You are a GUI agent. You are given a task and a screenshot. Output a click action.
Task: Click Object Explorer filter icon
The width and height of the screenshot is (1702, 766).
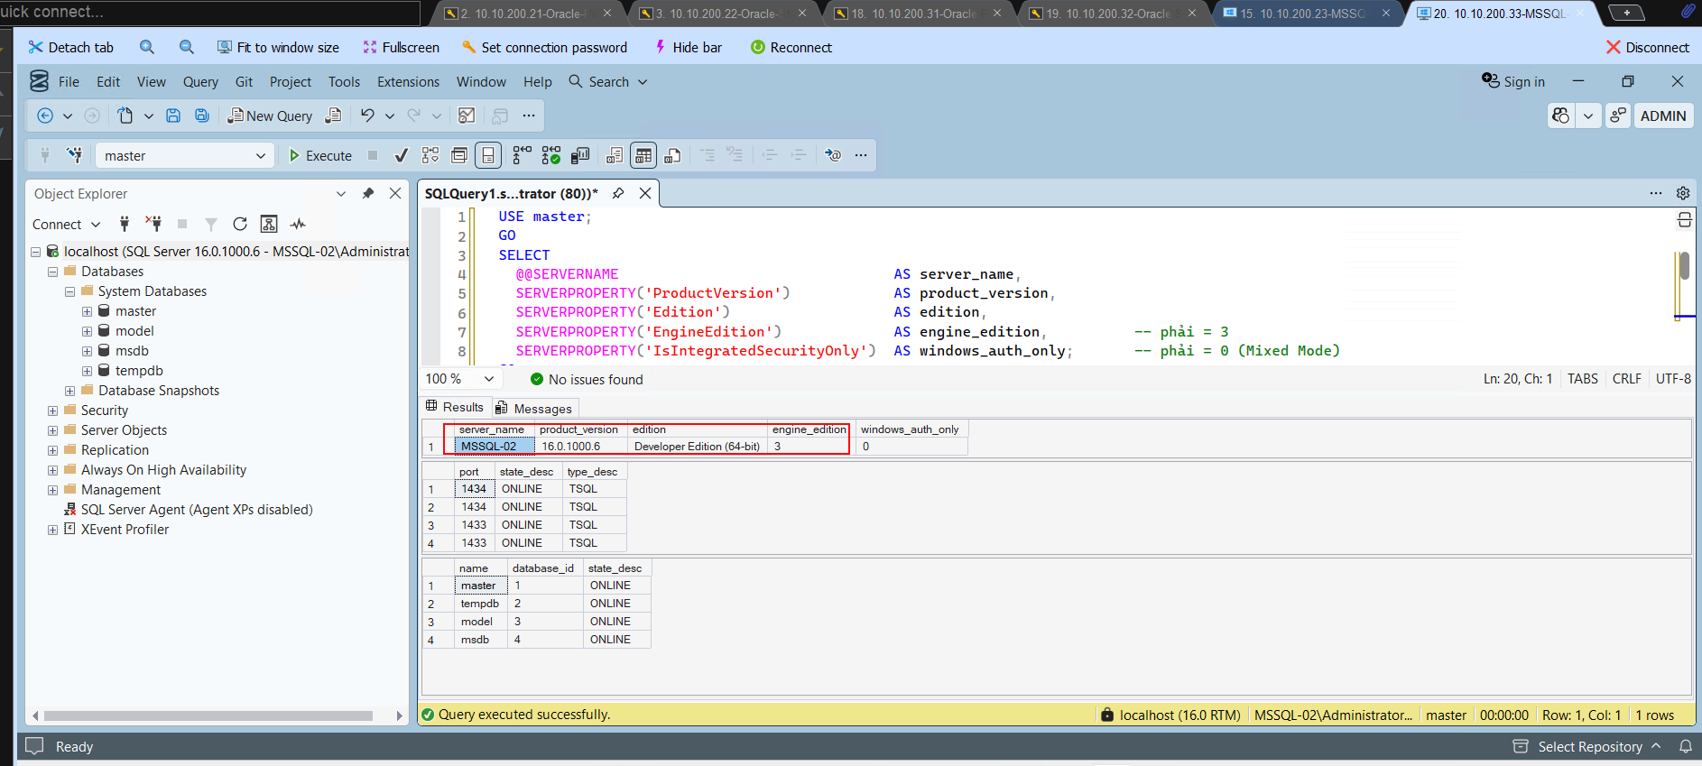coord(210,224)
